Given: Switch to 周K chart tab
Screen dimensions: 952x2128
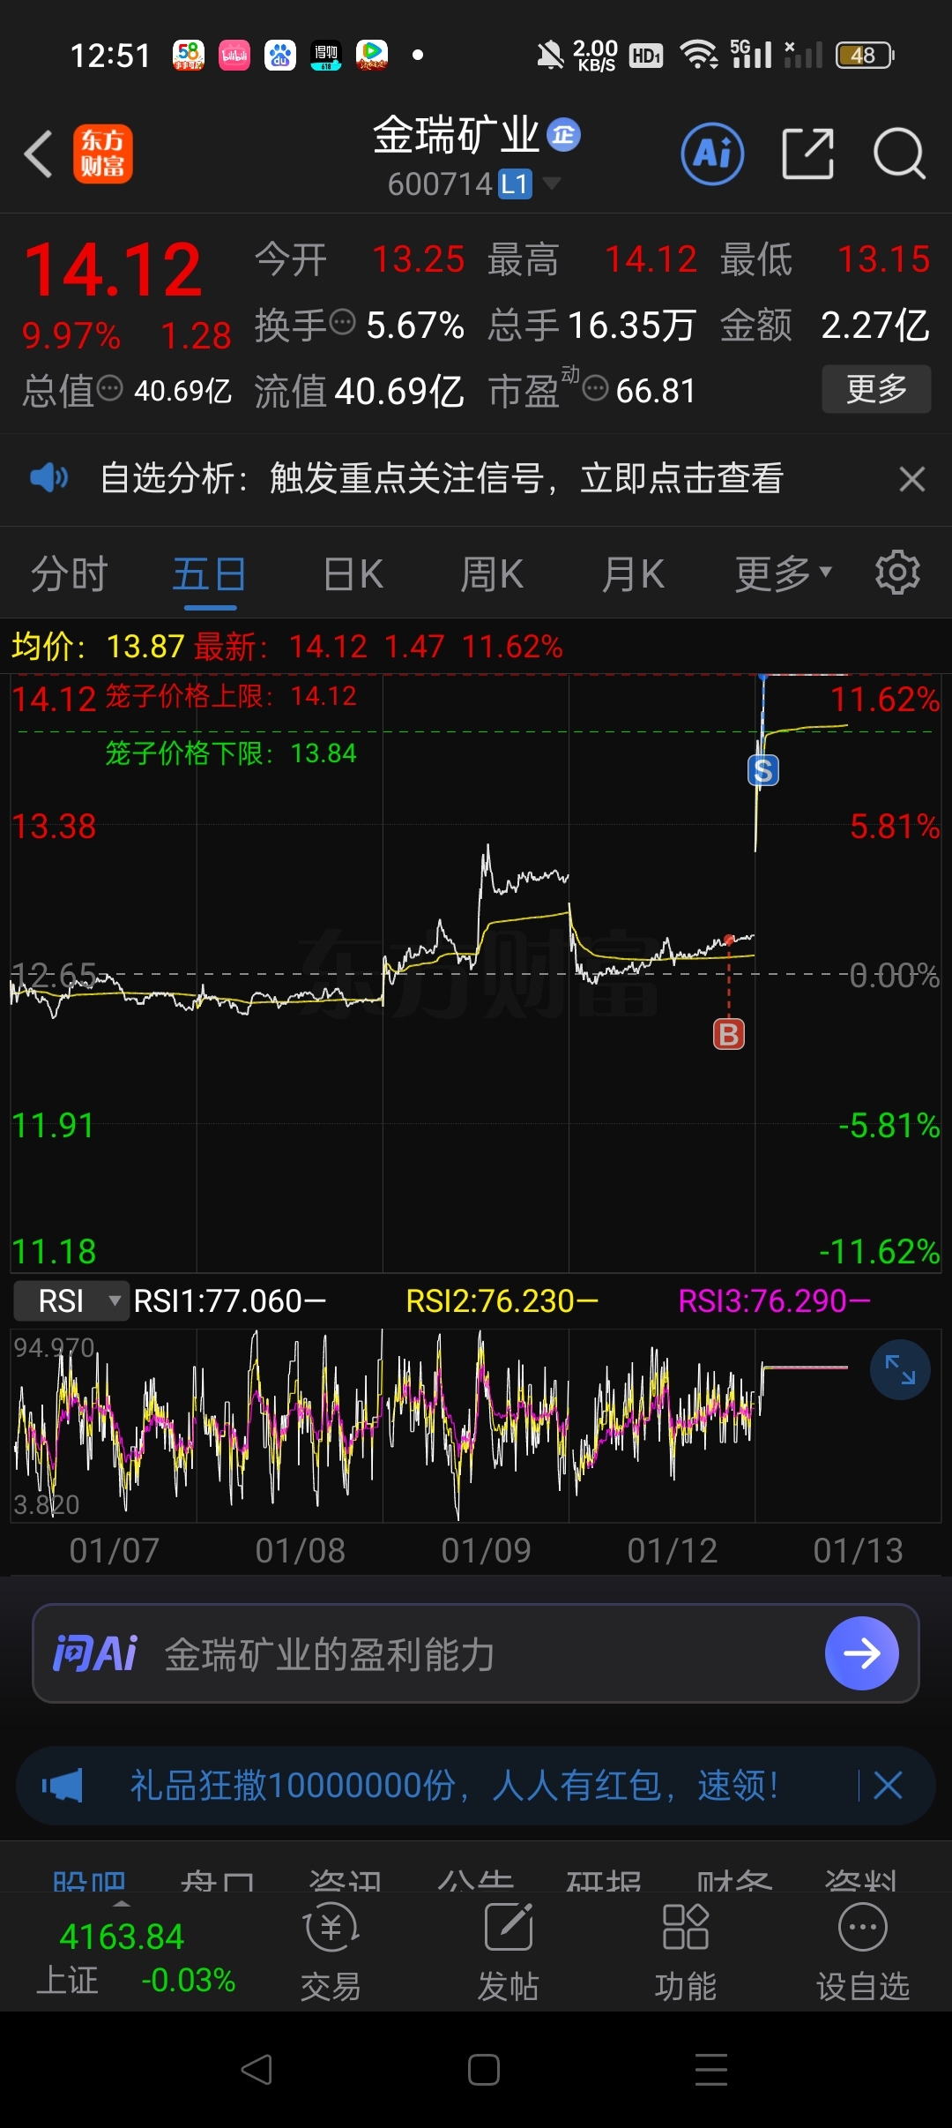Looking at the screenshot, I should [492, 574].
